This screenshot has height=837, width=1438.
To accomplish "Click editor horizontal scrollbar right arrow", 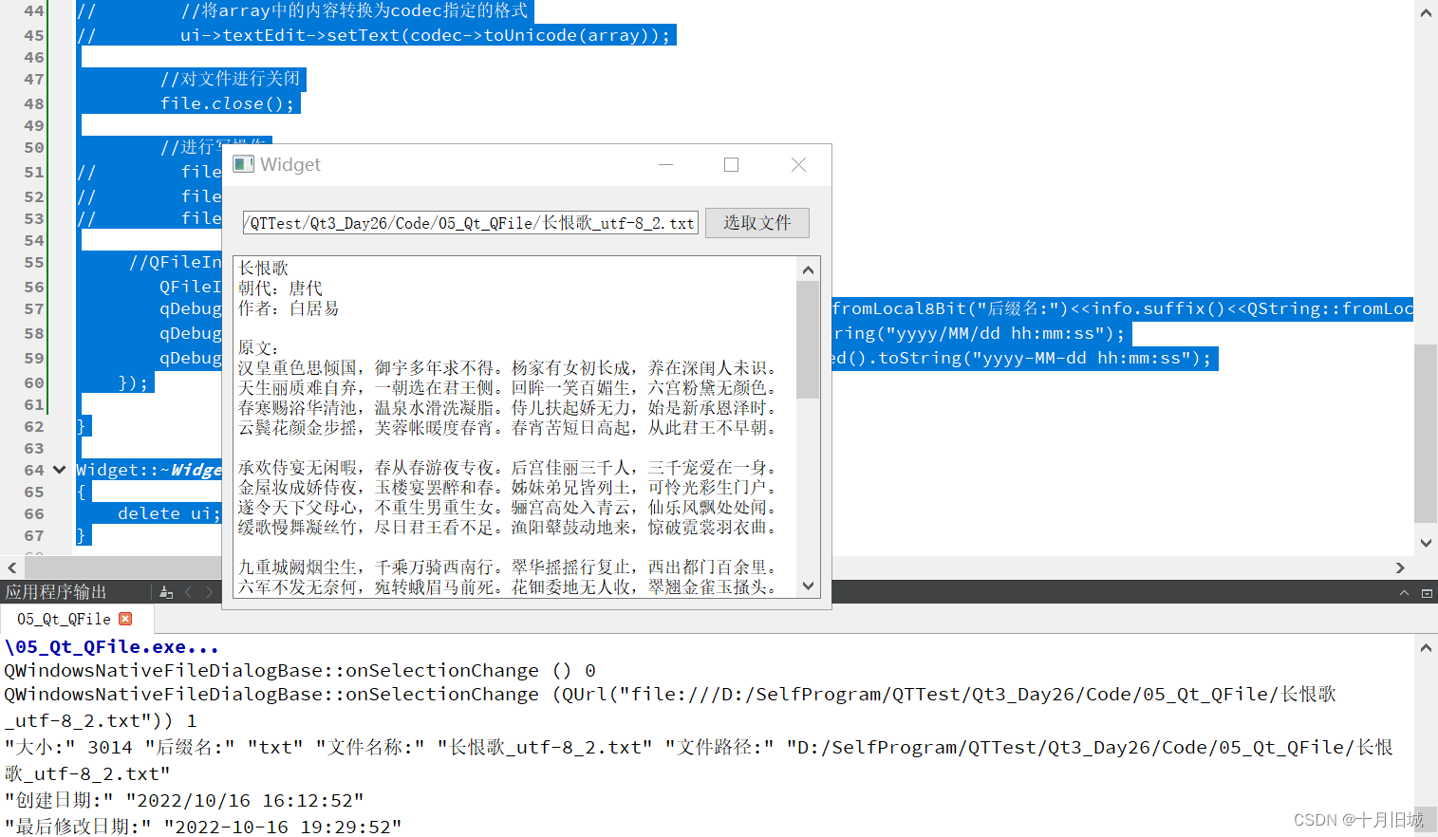I will tap(1400, 567).
